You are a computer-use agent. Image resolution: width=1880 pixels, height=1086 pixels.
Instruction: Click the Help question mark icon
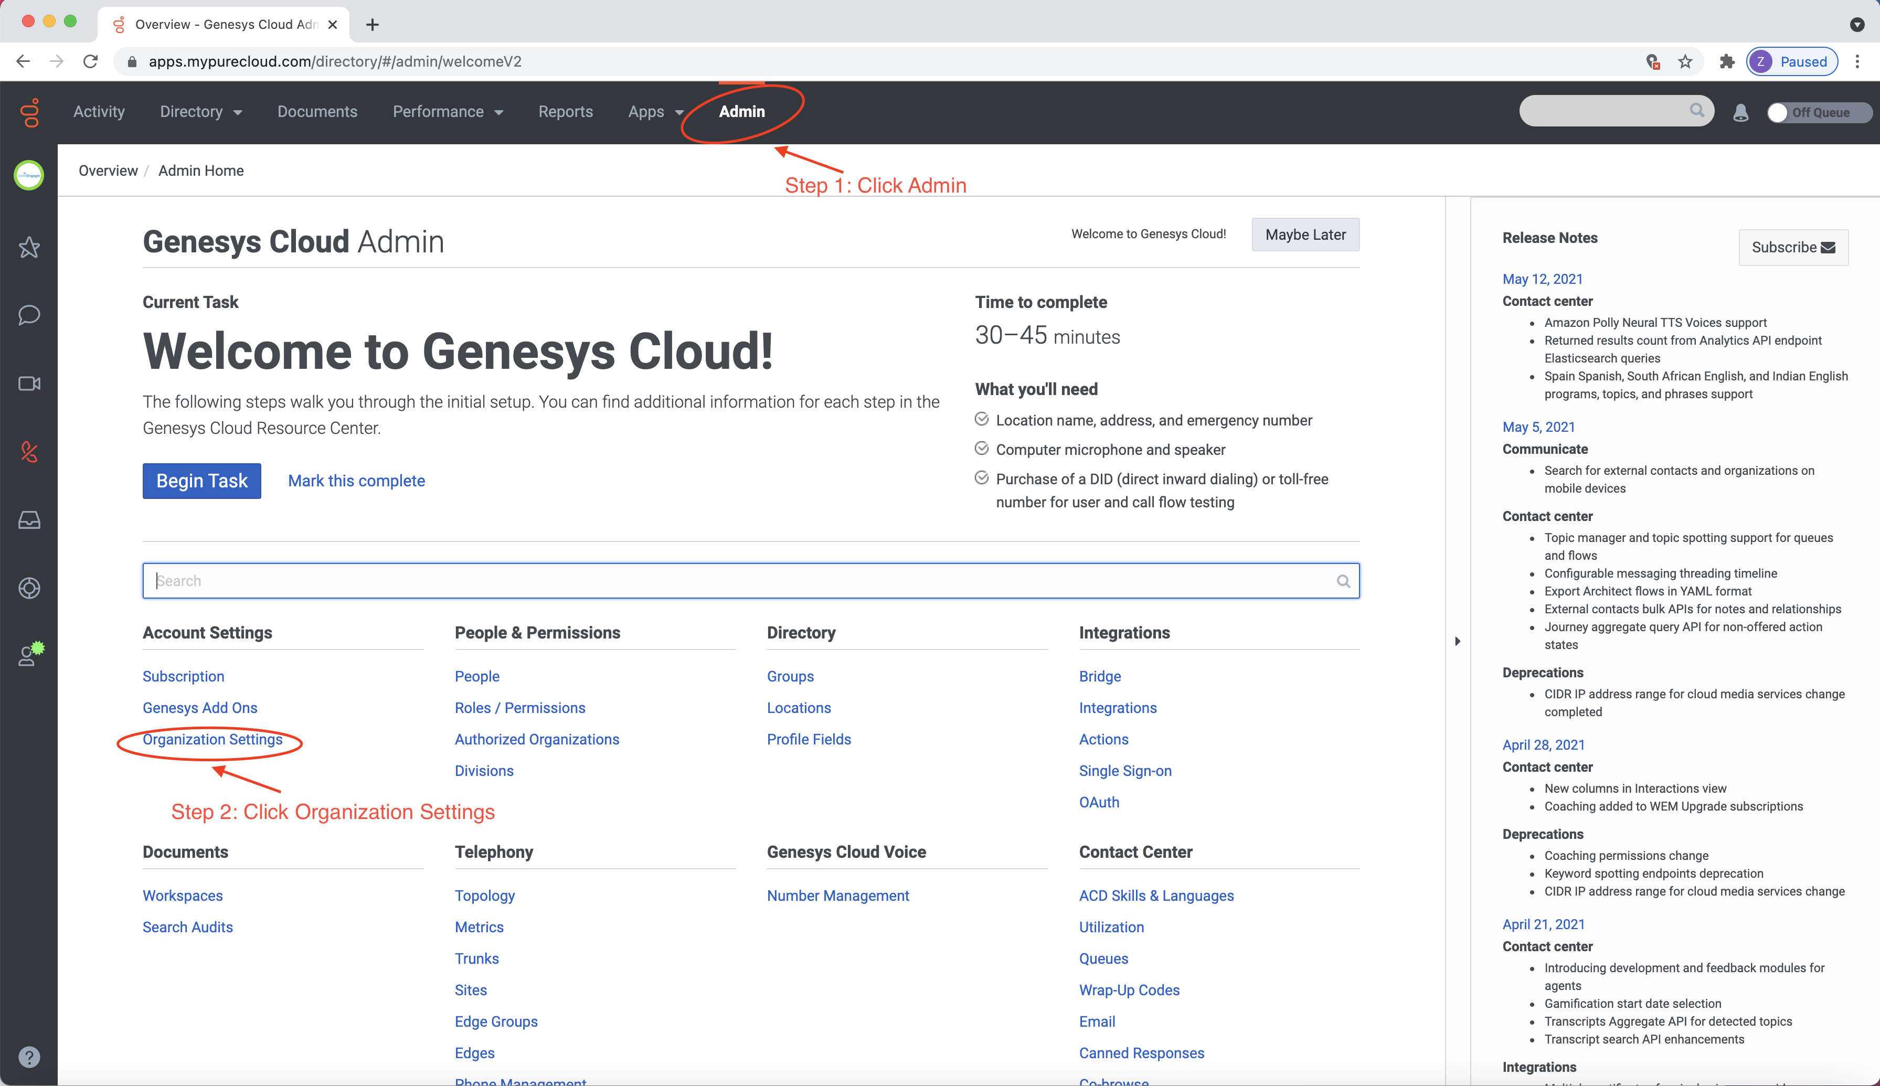coord(29,1056)
